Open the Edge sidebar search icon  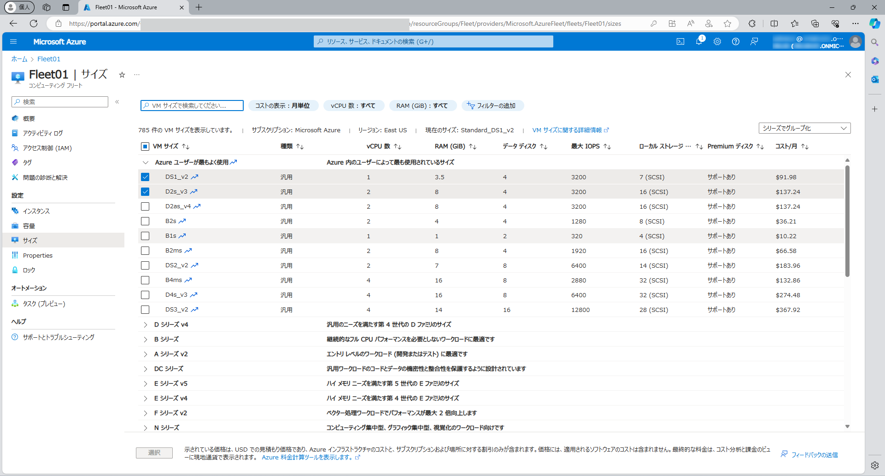tap(875, 42)
